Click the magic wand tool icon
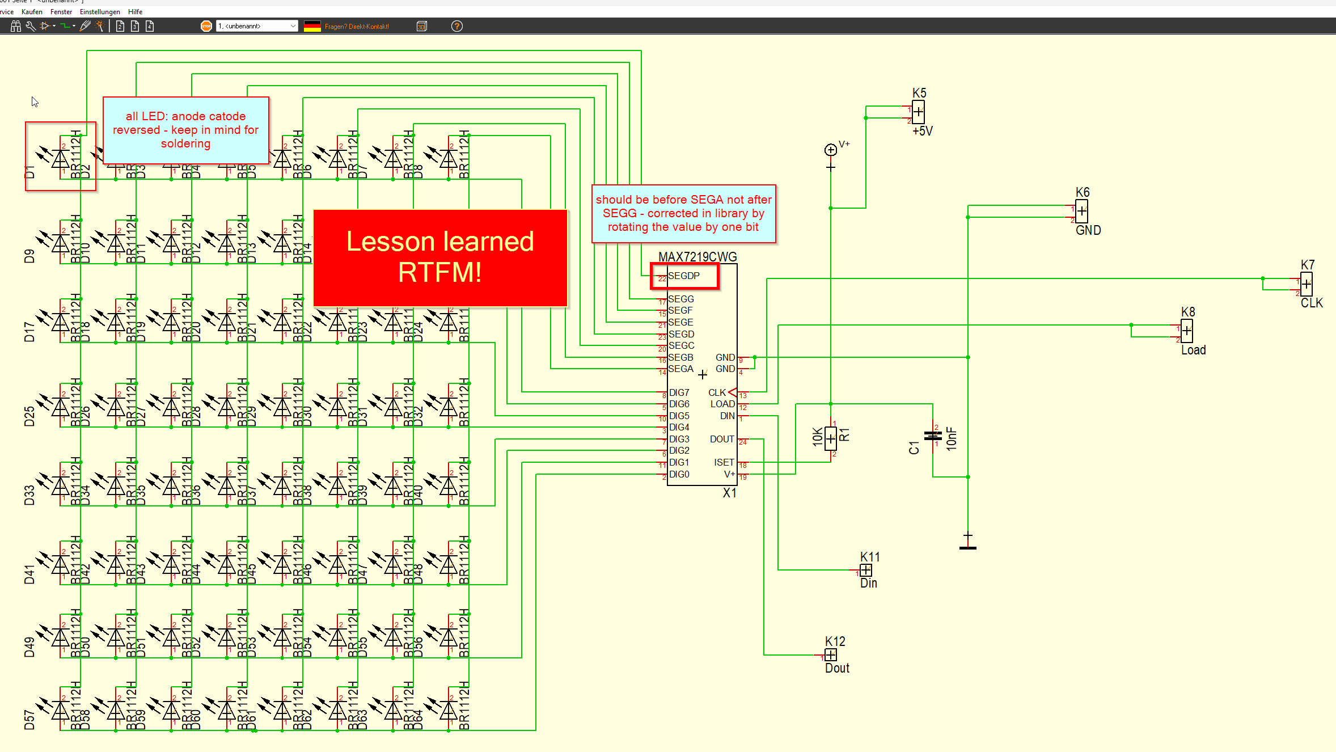This screenshot has width=1336, height=752. pyautogui.click(x=100, y=26)
